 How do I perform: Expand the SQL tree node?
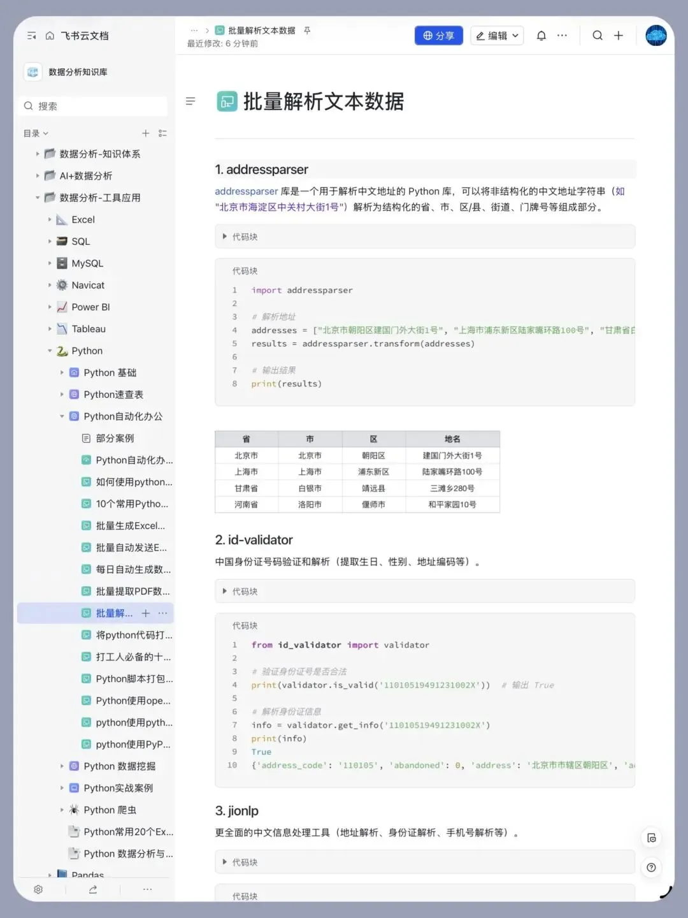click(50, 241)
